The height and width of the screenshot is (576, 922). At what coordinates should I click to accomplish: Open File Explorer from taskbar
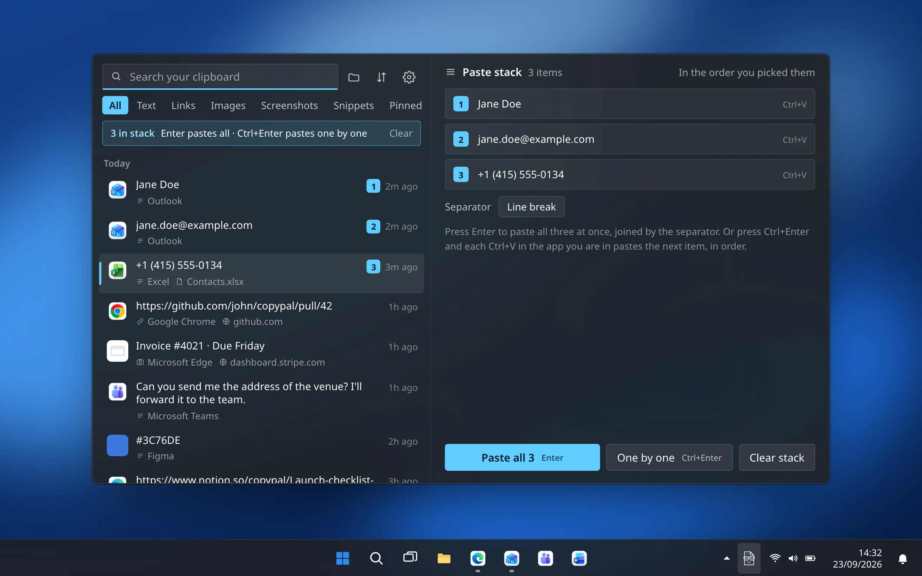pos(444,558)
